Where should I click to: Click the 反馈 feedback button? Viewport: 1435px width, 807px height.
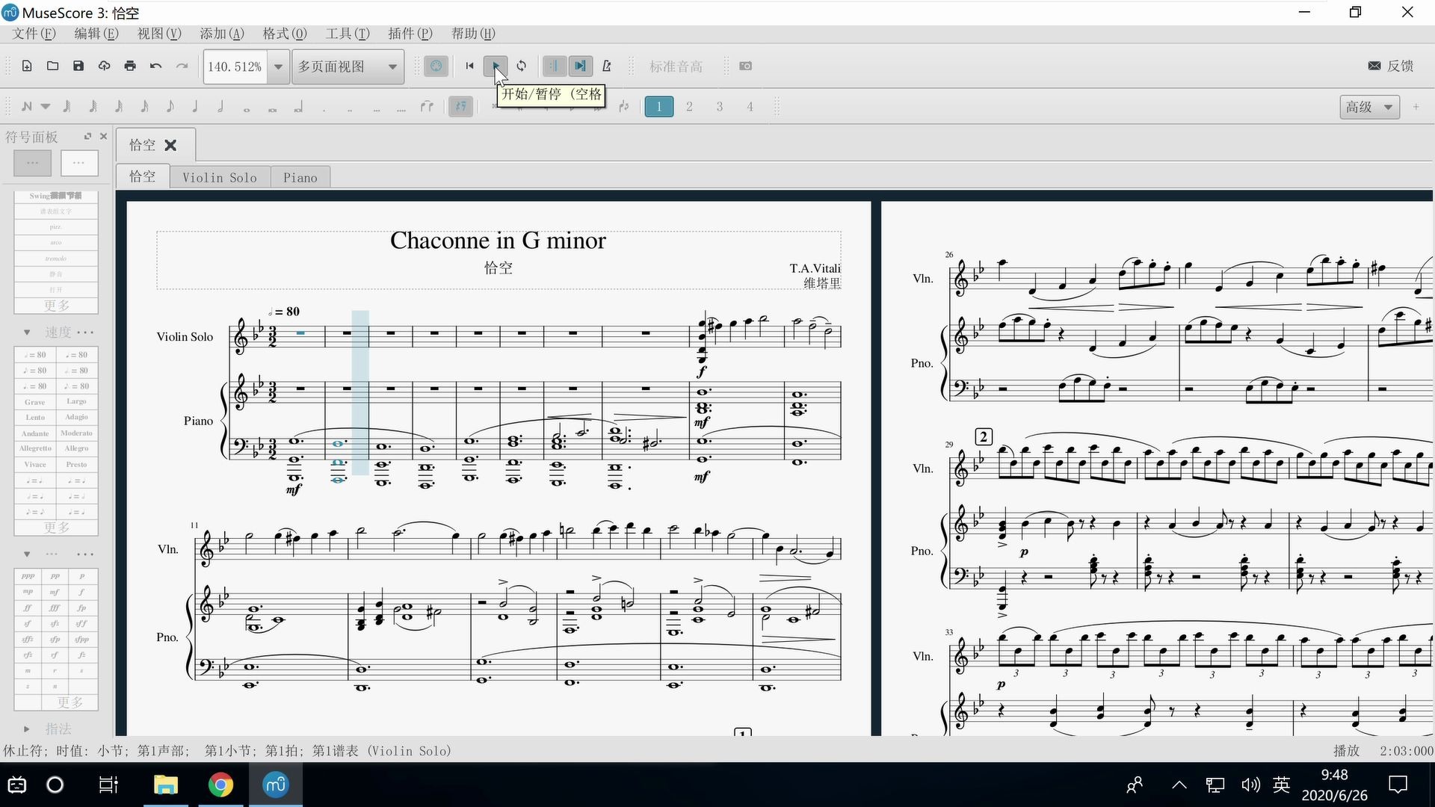[1391, 66]
